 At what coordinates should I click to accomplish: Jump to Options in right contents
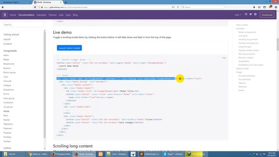click(x=242, y=83)
